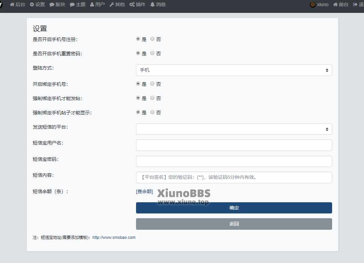
Task: Select 否 for 强制绑定手机才能发帖
Action: pyautogui.click(x=152, y=98)
